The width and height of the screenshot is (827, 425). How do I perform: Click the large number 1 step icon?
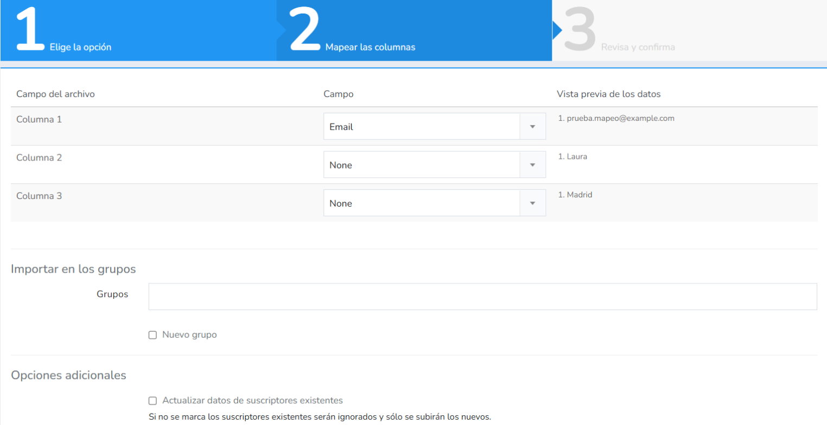(30, 30)
